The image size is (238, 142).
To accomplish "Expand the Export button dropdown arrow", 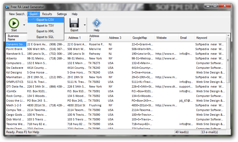I will click(85, 25).
